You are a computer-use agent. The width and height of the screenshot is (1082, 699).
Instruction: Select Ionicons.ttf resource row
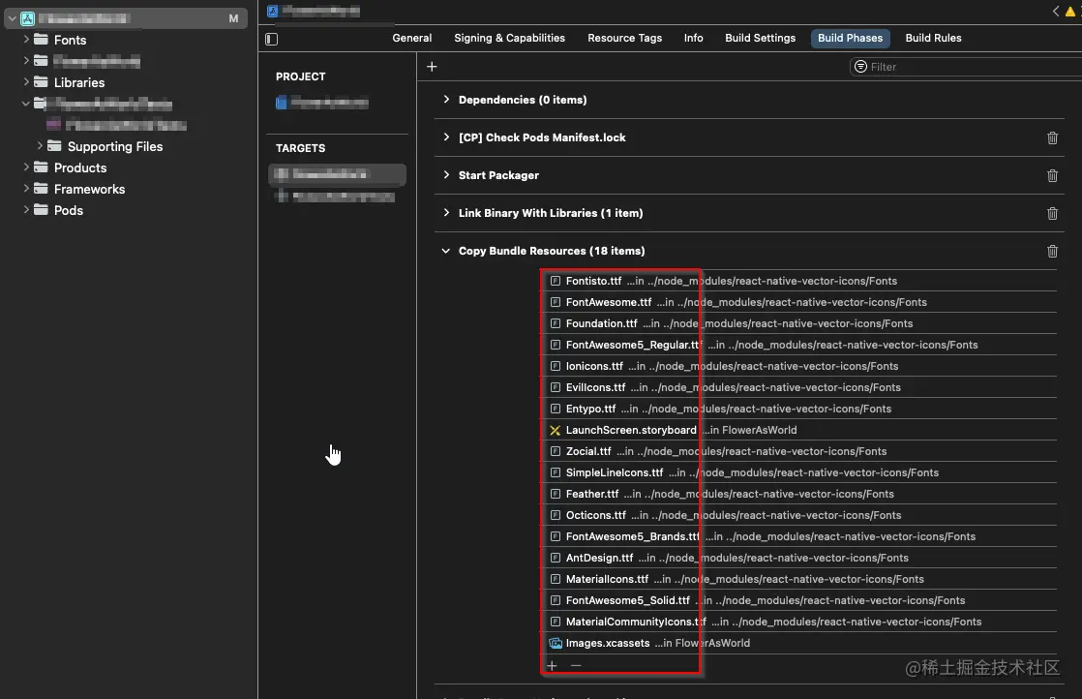800,366
